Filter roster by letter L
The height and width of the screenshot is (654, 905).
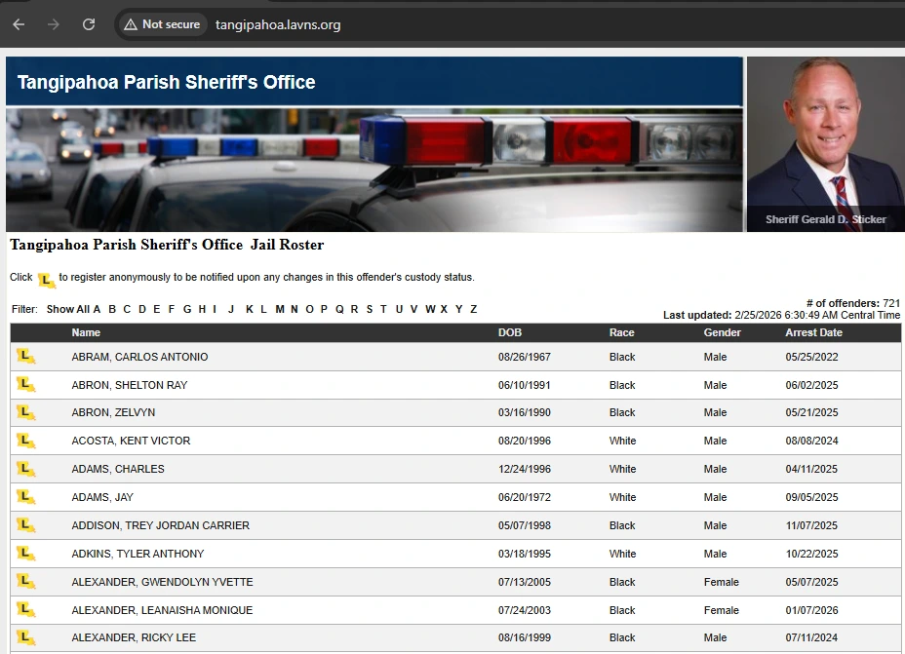pos(263,309)
